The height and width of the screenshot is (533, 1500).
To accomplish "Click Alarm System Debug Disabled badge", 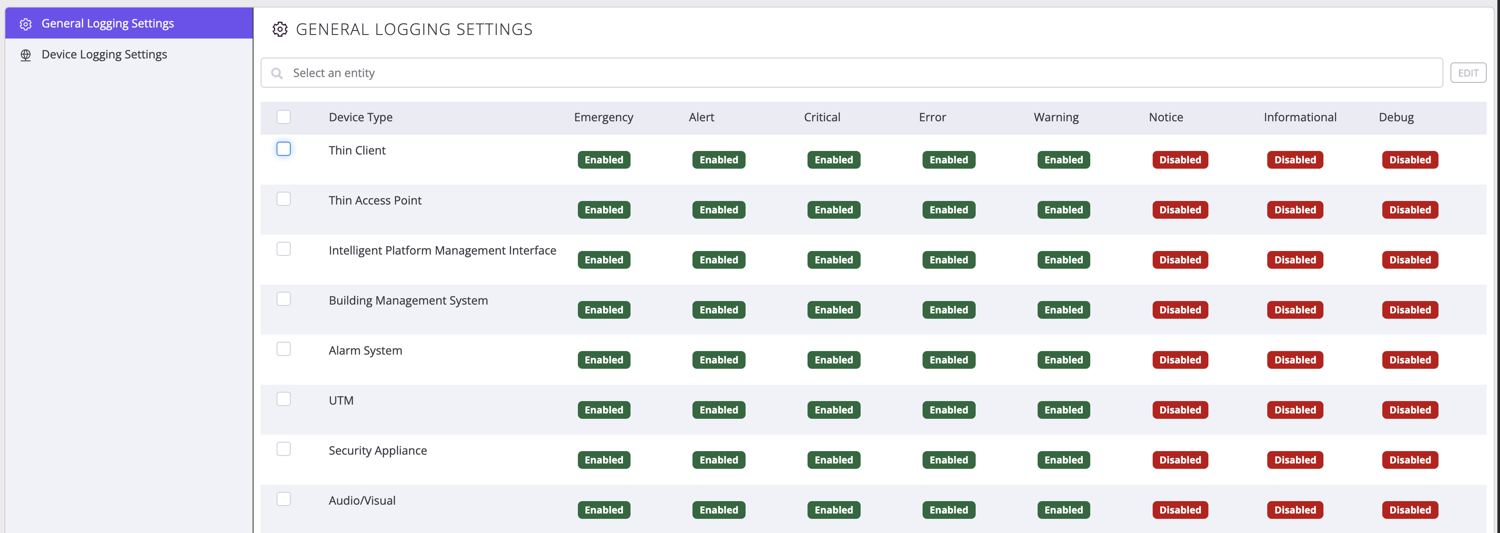I will click(x=1410, y=360).
